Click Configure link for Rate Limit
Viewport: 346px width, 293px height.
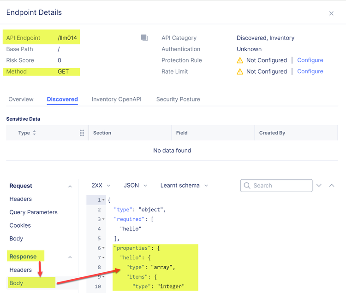click(310, 71)
